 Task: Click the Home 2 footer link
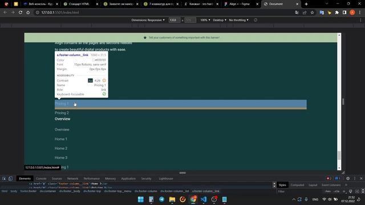(x=61, y=148)
